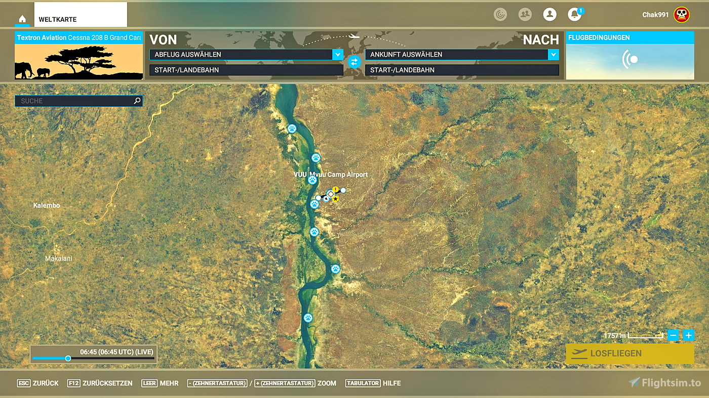Click the 1757 m map scale
The height and width of the screenshot is (398, 709).
(x=634, y=336)
